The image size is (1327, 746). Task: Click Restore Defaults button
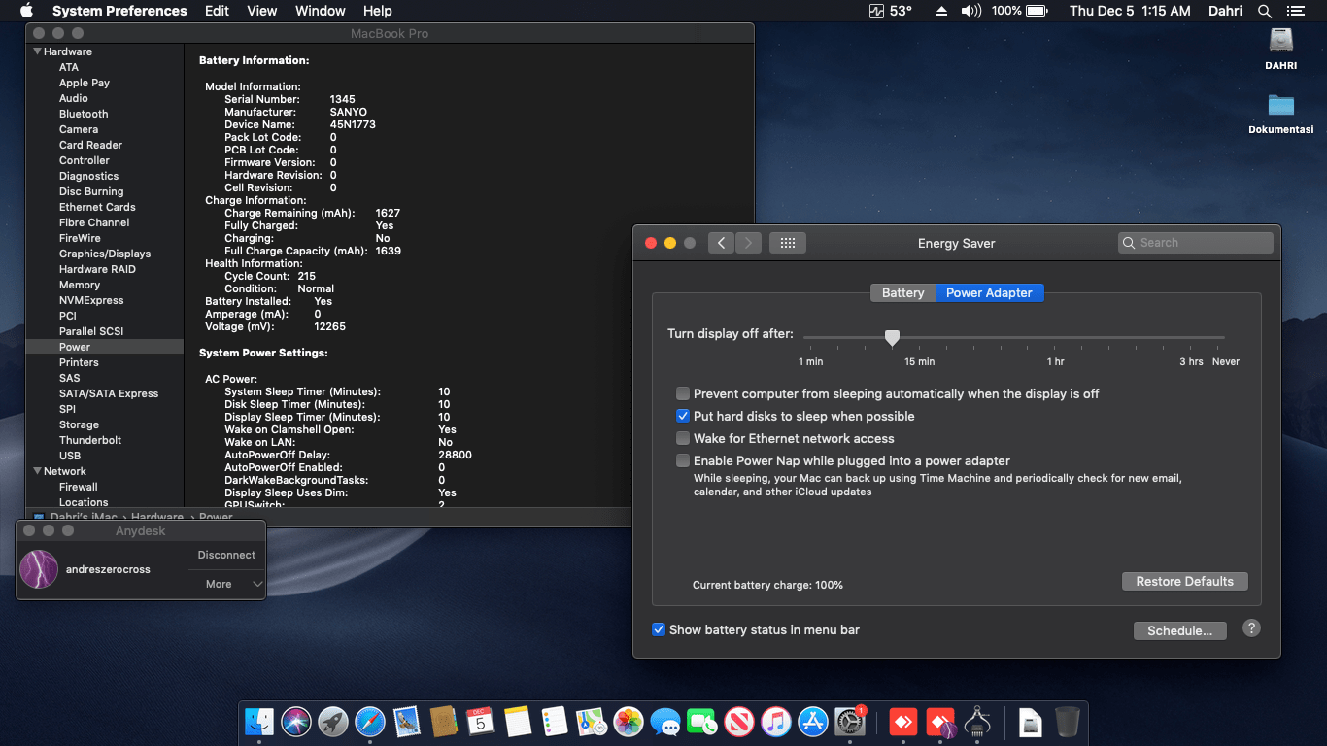1184,581
